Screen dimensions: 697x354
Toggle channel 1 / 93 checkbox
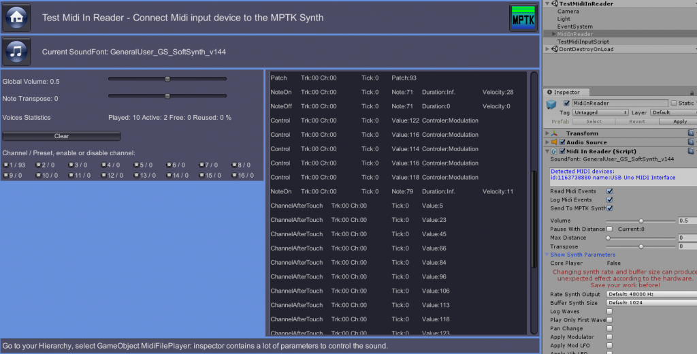pyautogui.click(x=5, y=165)
